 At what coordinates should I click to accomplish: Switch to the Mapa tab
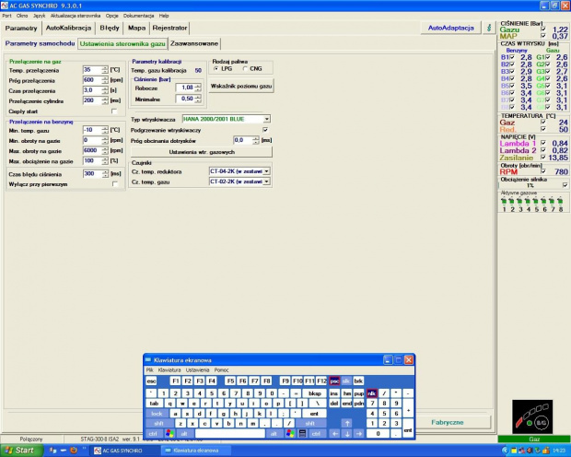(137, 29)
